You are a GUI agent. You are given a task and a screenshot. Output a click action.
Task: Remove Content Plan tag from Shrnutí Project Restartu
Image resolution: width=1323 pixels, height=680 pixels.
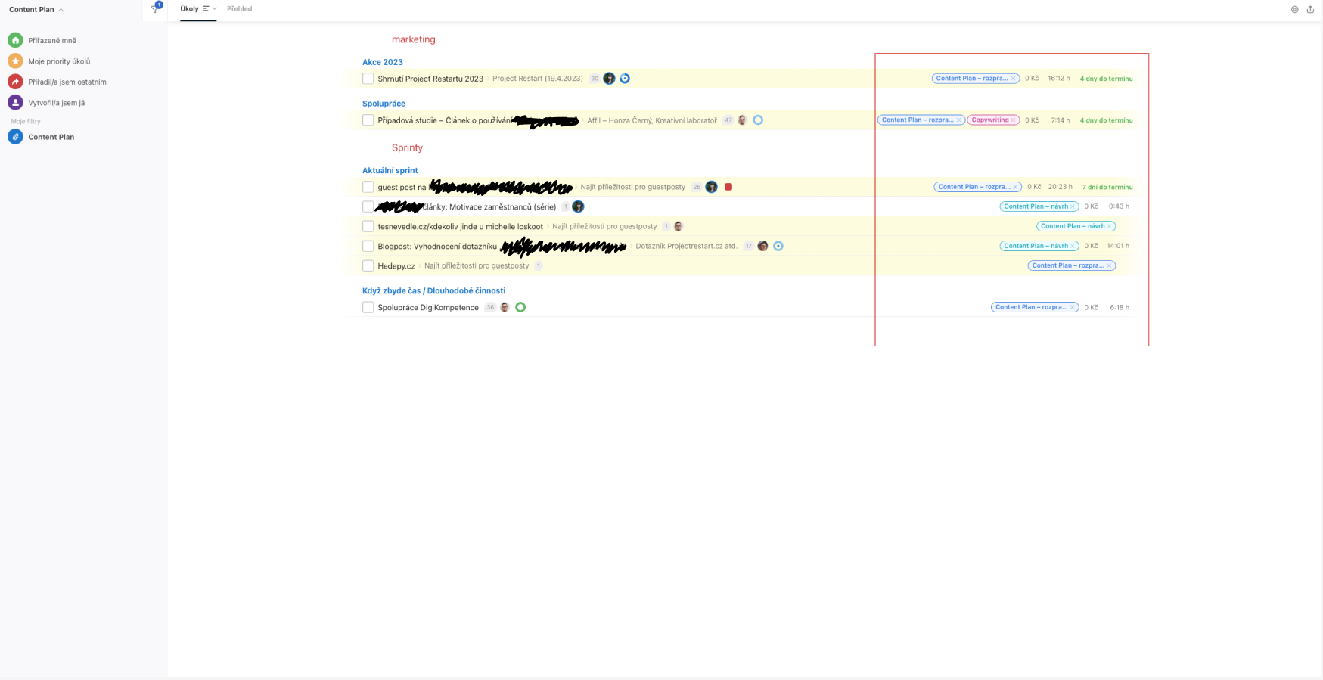click(x=1014, y=79)
